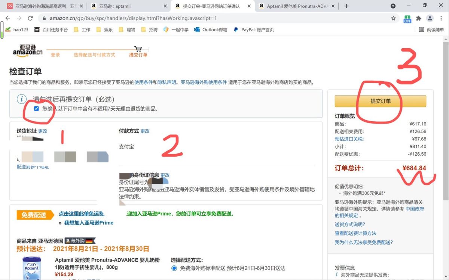
Task: Open the 查看配送费计算方法 link
Action: (x=355, y=233)
